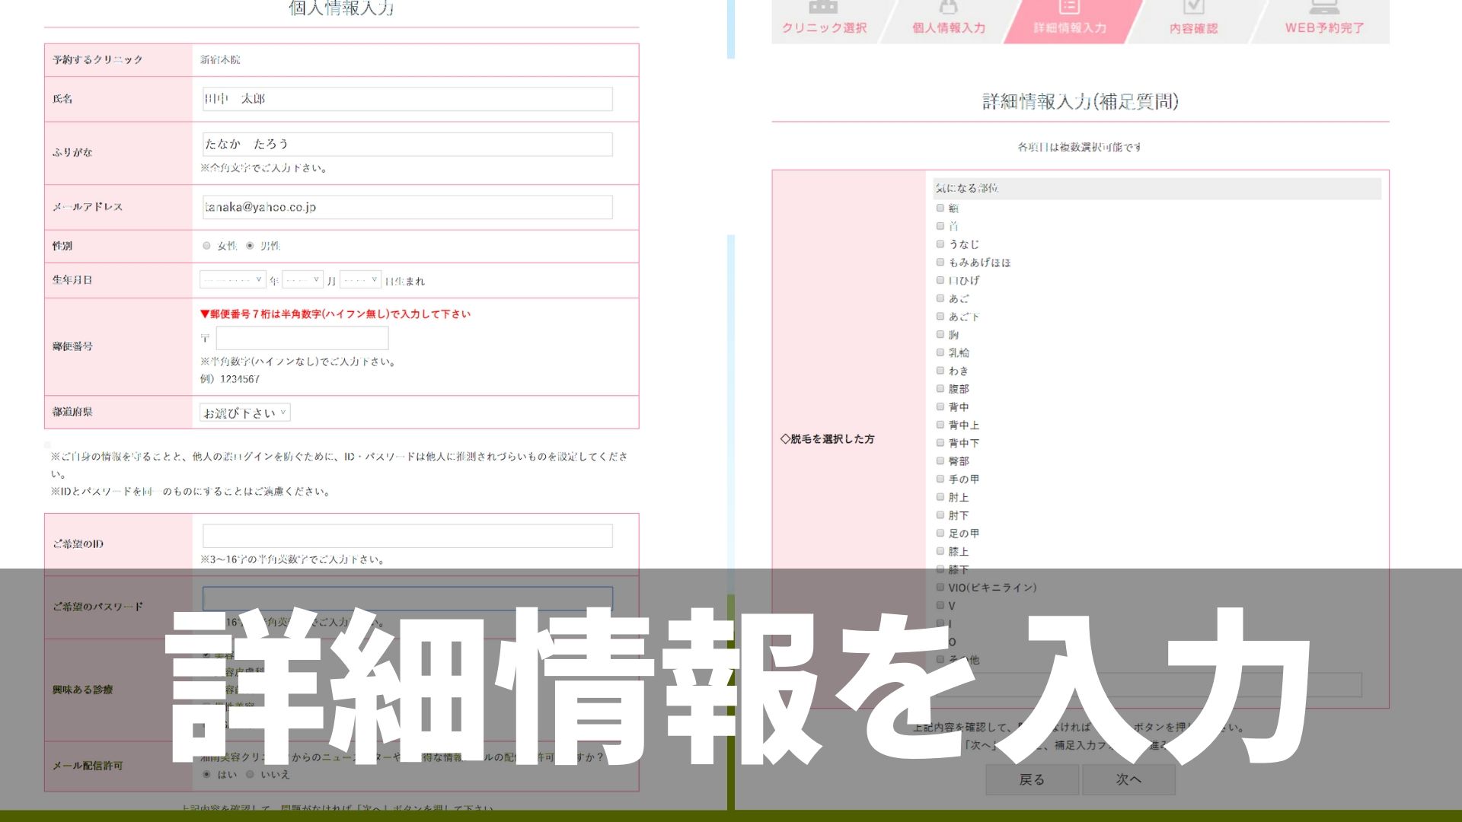Click the 詳細情報入力(補足質問) heading

[1081, 101]
